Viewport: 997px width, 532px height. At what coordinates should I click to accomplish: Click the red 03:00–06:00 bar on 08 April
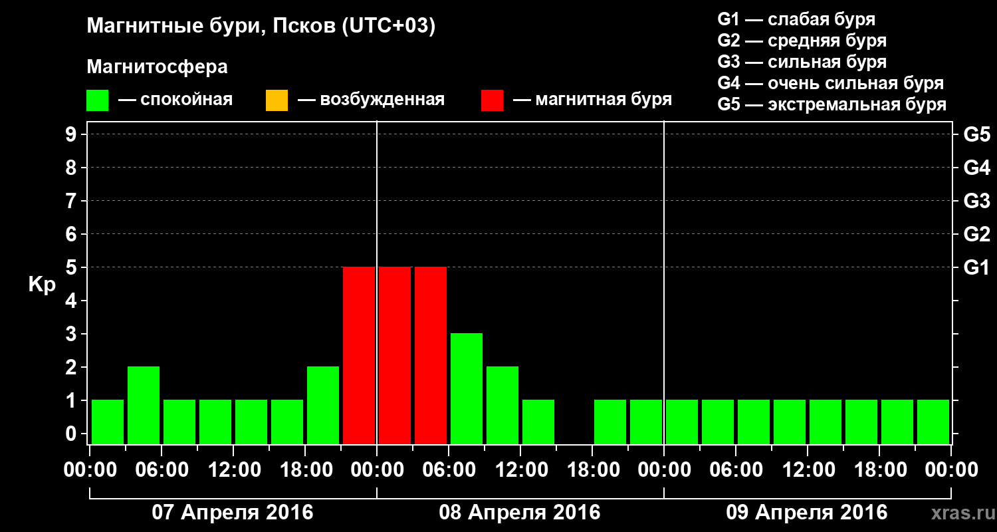(431, 355)
